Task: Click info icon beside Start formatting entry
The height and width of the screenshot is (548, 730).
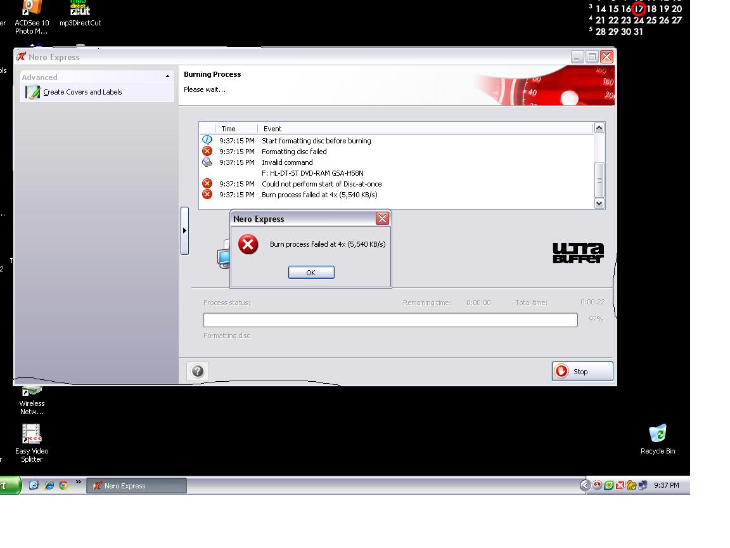Action: [x=207, y=140]
